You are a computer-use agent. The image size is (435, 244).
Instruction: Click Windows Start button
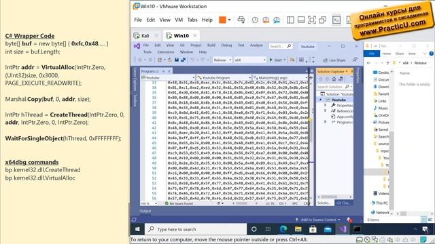pyautogui.click(x=137, y=229)
